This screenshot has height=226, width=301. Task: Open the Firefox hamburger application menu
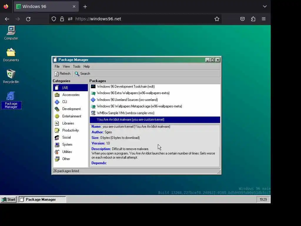[x=264, y=19]
